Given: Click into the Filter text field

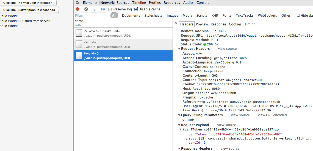Looking at the screenshot, I should (x=90, y=16).
